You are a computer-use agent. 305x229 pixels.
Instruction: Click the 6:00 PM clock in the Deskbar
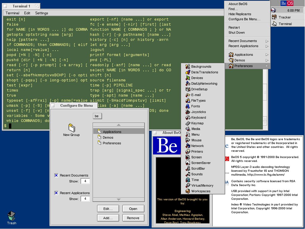coord(293,10)
